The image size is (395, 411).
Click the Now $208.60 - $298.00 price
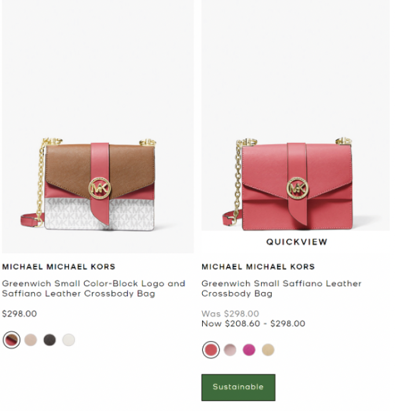click(253, 324)
